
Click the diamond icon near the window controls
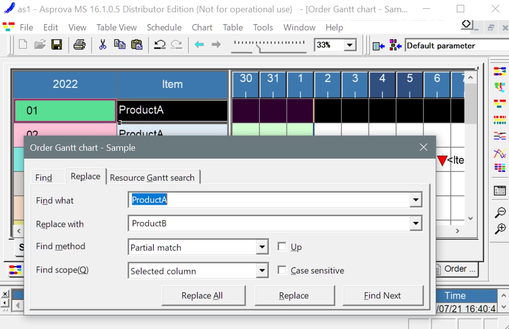coord(466,24)
